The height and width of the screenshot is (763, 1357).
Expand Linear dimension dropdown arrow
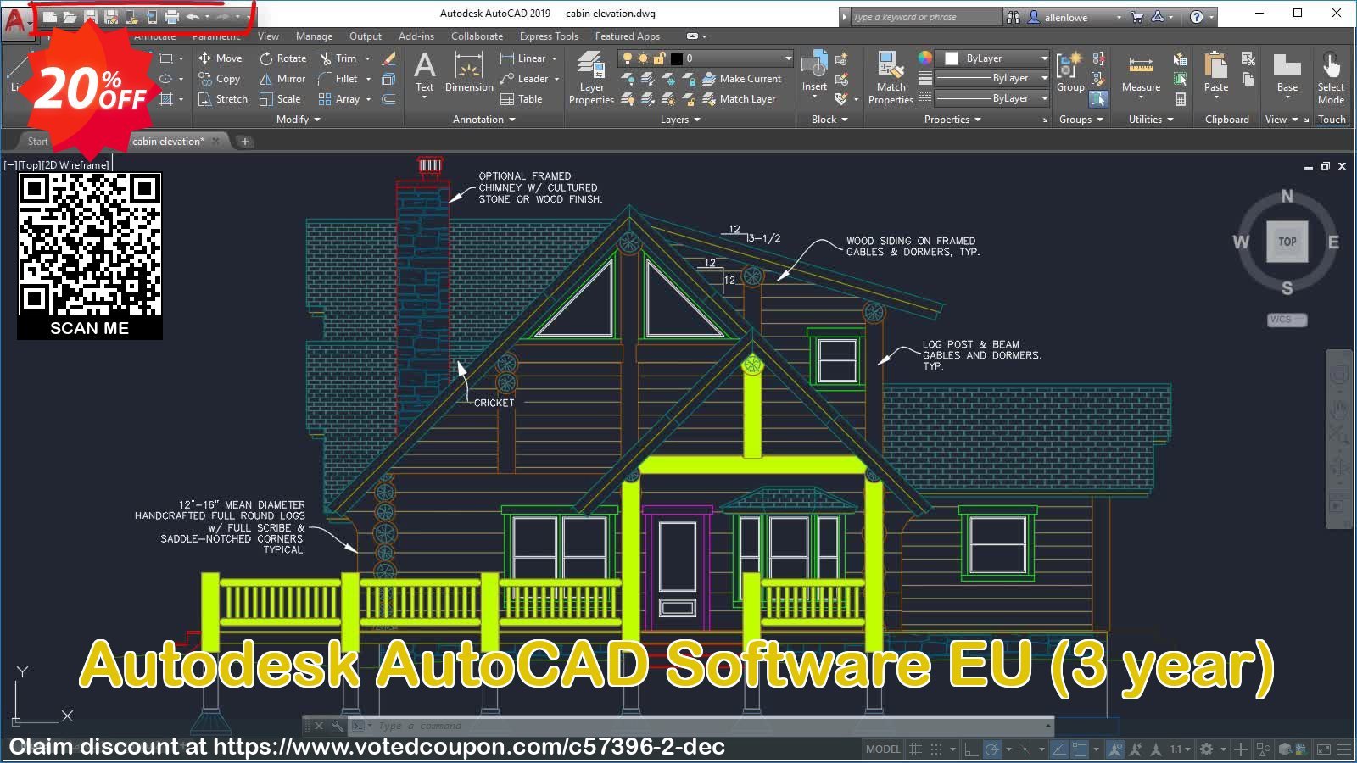(x=555, y=58)
